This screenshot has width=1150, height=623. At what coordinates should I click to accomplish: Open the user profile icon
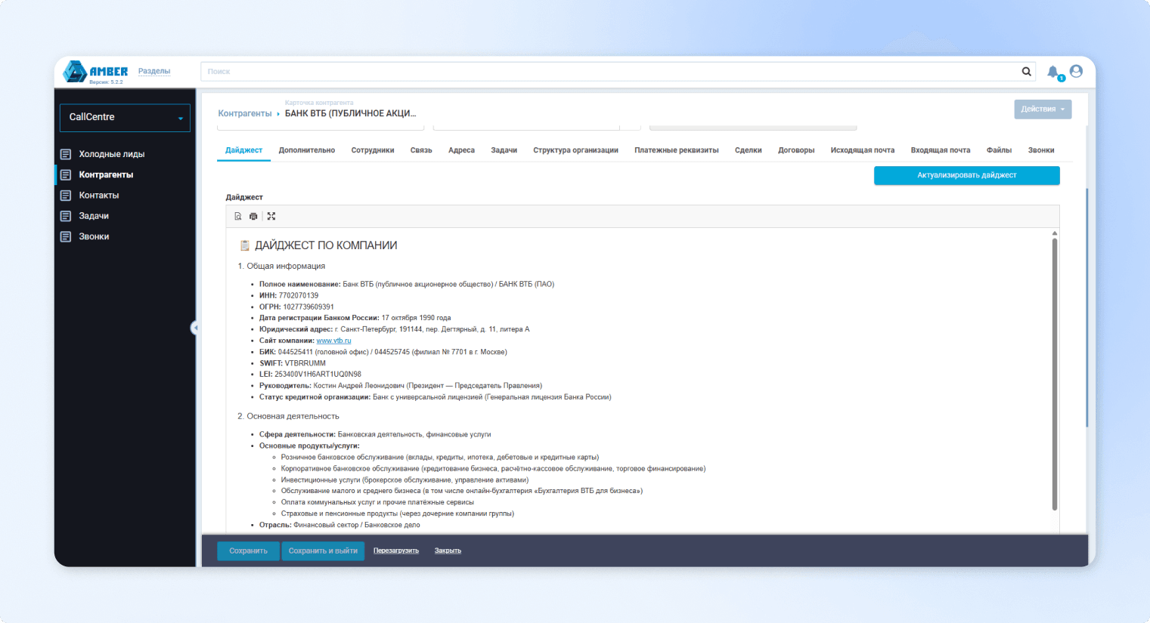click(x=1076, y=71)
